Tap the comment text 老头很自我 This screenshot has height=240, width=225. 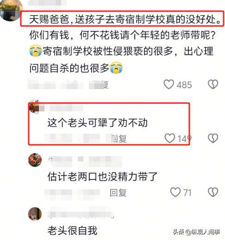coord(73,230)
